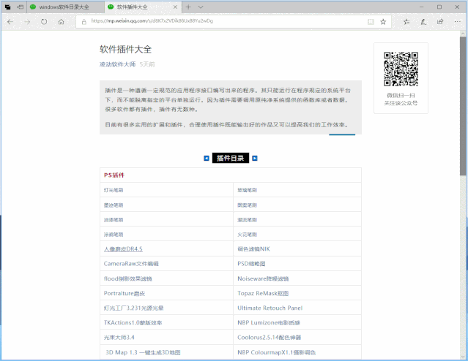Open the favorites hub icon
This screenshot has width=468, height=361.
(406, 22)
